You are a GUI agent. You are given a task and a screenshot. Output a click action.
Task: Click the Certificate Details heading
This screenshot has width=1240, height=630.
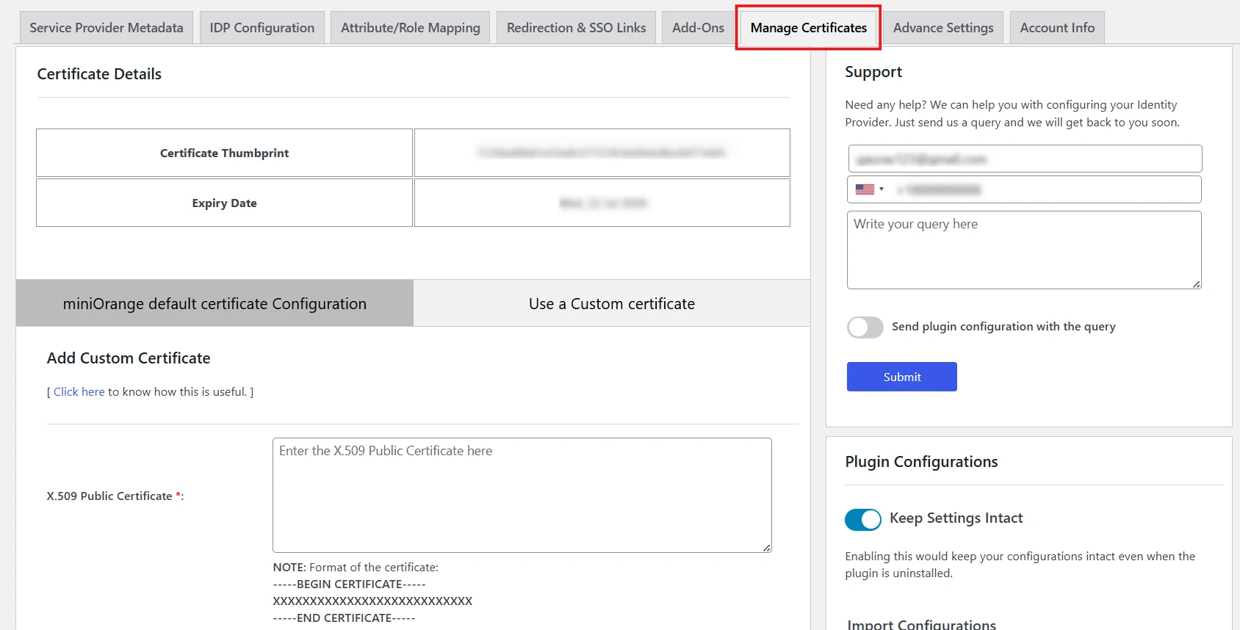coord(99,74)
